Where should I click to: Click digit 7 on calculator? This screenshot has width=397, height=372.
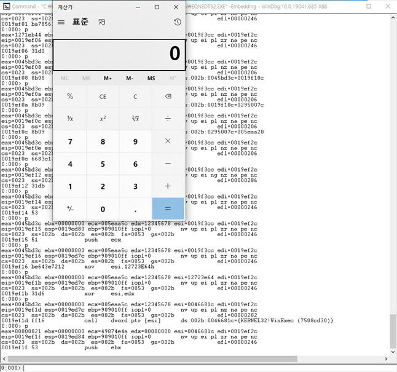[x=70, y=141]
